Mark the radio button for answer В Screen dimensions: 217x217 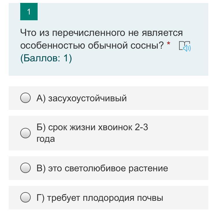point(25,168)
